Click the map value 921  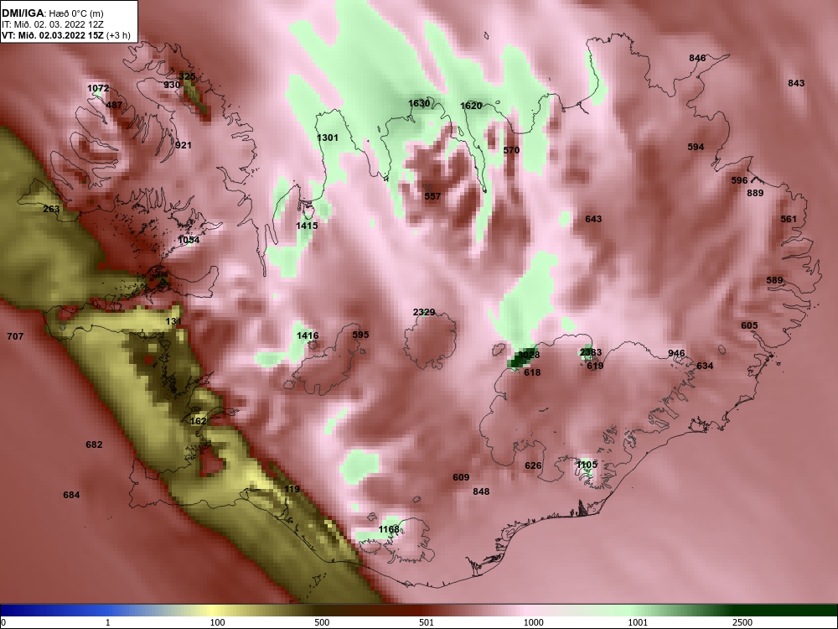coord(184,145)
